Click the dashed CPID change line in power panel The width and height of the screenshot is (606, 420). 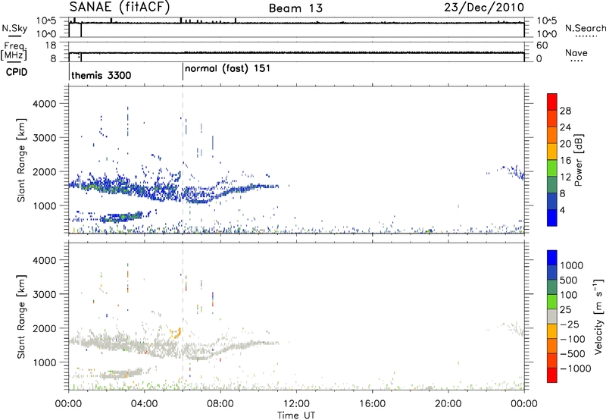pos(183,160)
